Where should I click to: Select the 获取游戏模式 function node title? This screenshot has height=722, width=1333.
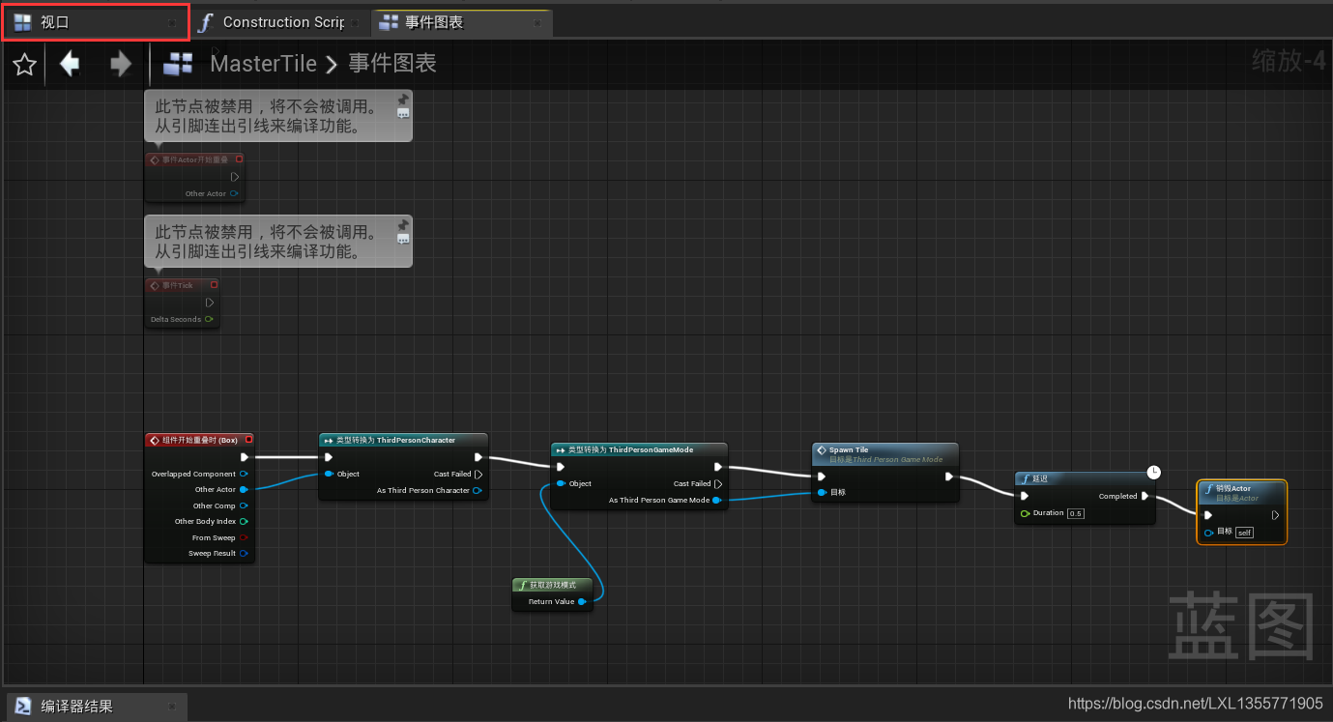pyautogui.click(x=551, y=585)
